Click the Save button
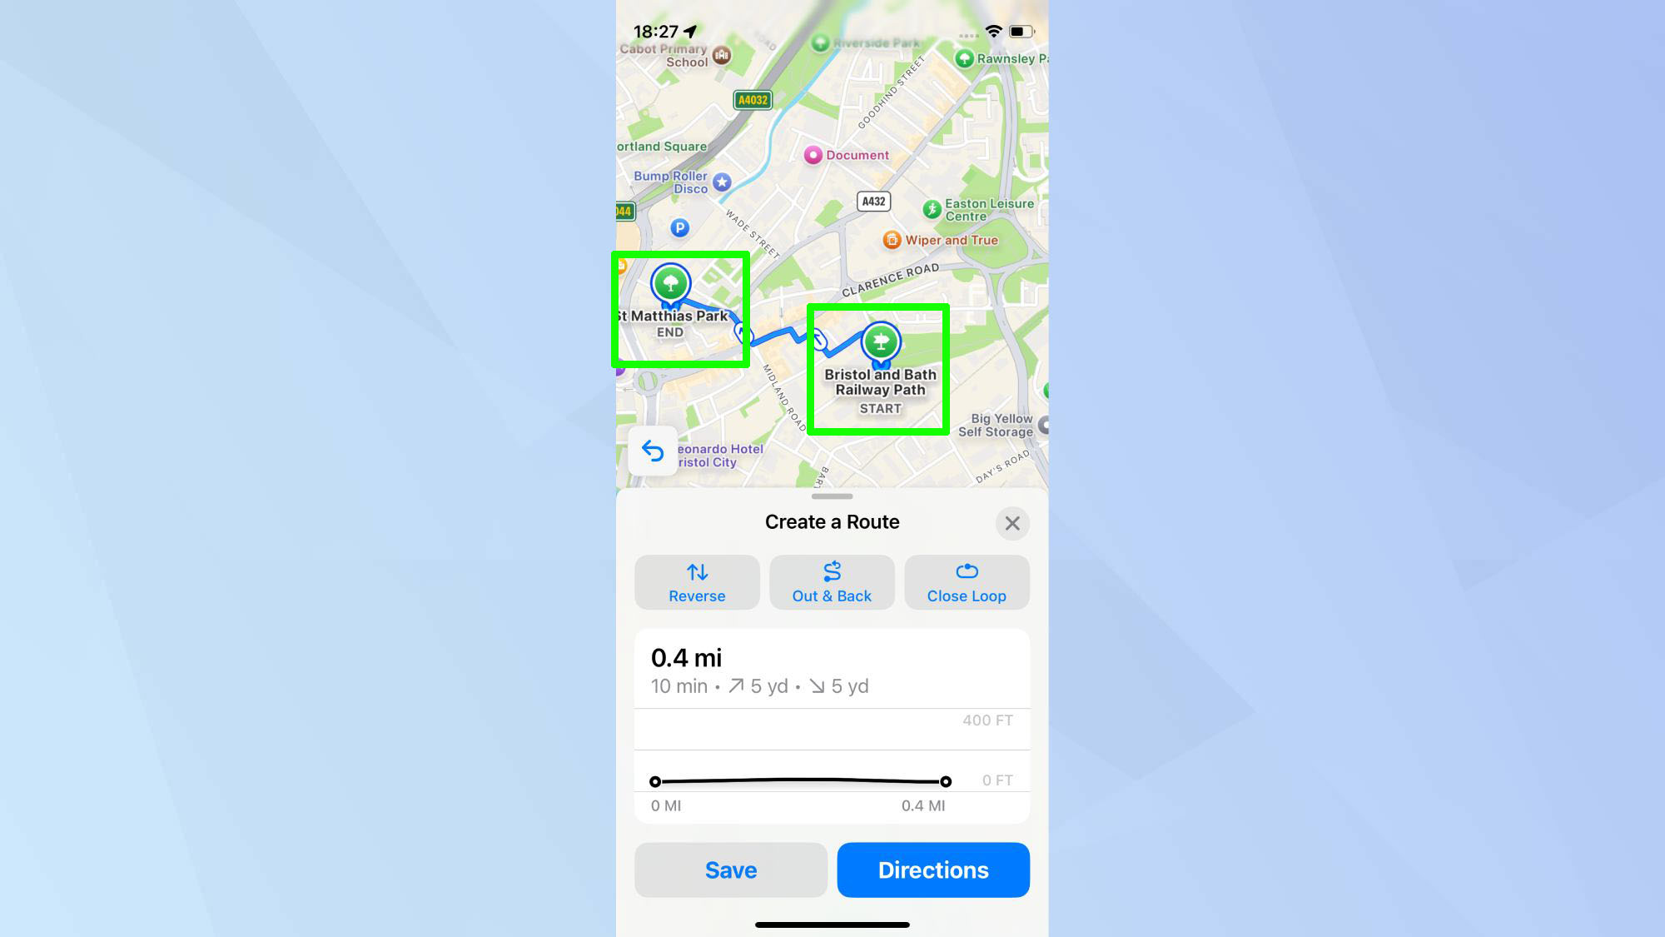 731,870
